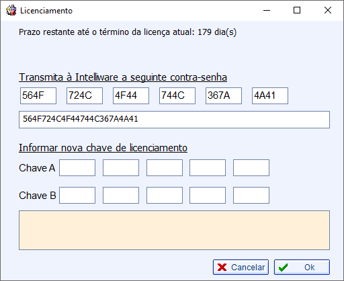Focus the last Chave A box

coord(251,167)
